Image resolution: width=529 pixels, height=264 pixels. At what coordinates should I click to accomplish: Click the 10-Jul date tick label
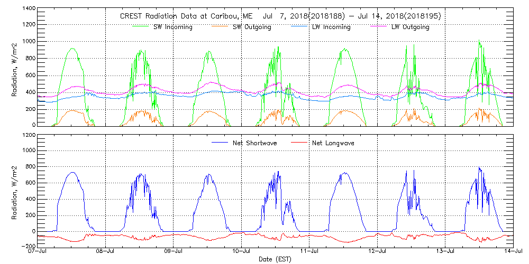242,252
